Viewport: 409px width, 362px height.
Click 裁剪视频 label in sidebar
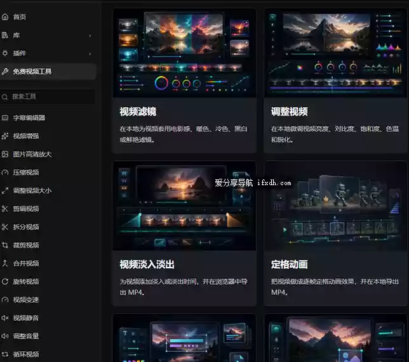click(26, 245)
